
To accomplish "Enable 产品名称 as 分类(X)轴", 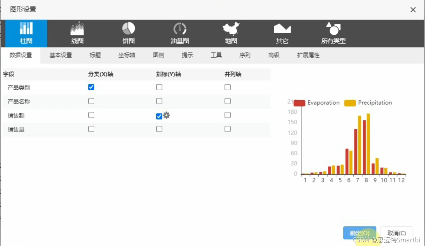I will click(x=91, y=101).
